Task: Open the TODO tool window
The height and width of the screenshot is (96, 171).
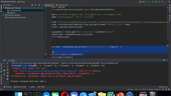Action: 41,87
